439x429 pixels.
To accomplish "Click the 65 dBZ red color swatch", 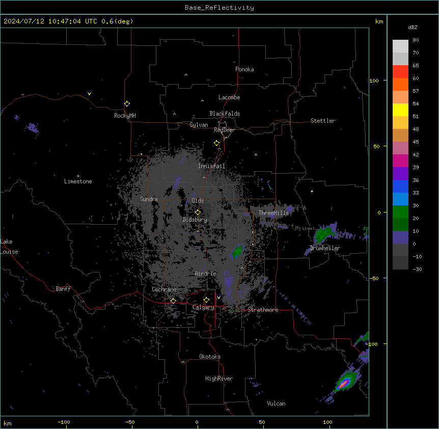I will [x=400, y=71].
